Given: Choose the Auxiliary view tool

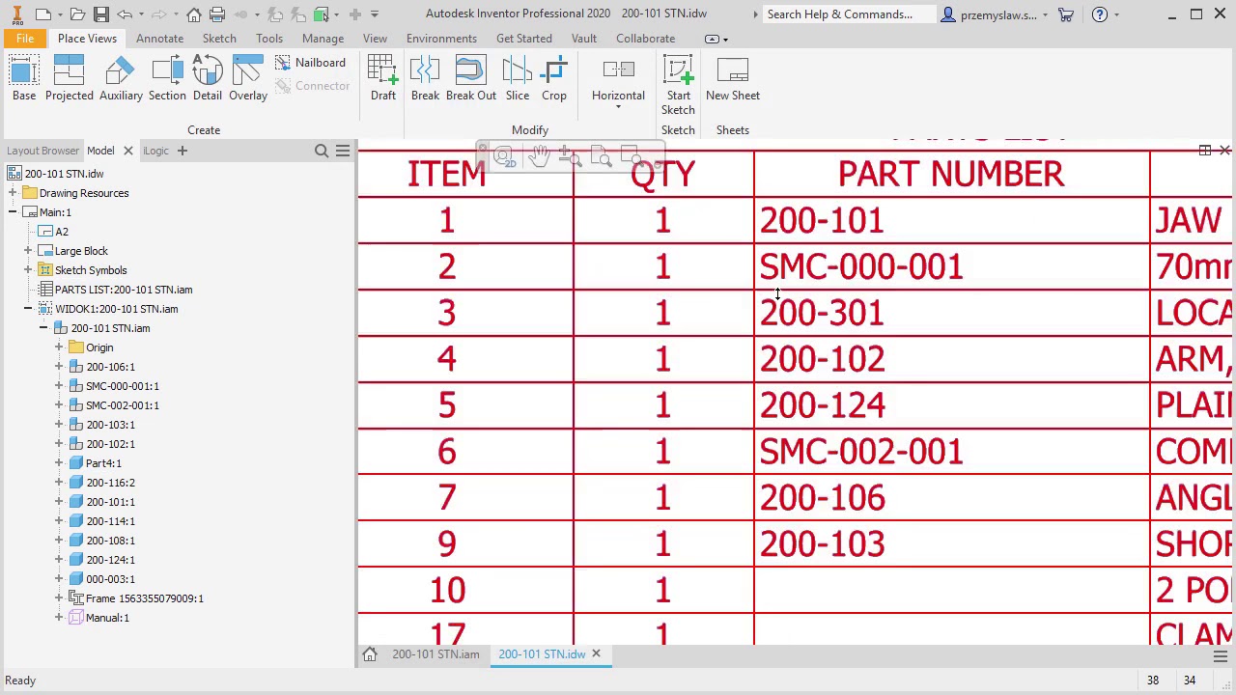Looking at the screenshot, I should (121, 79).
